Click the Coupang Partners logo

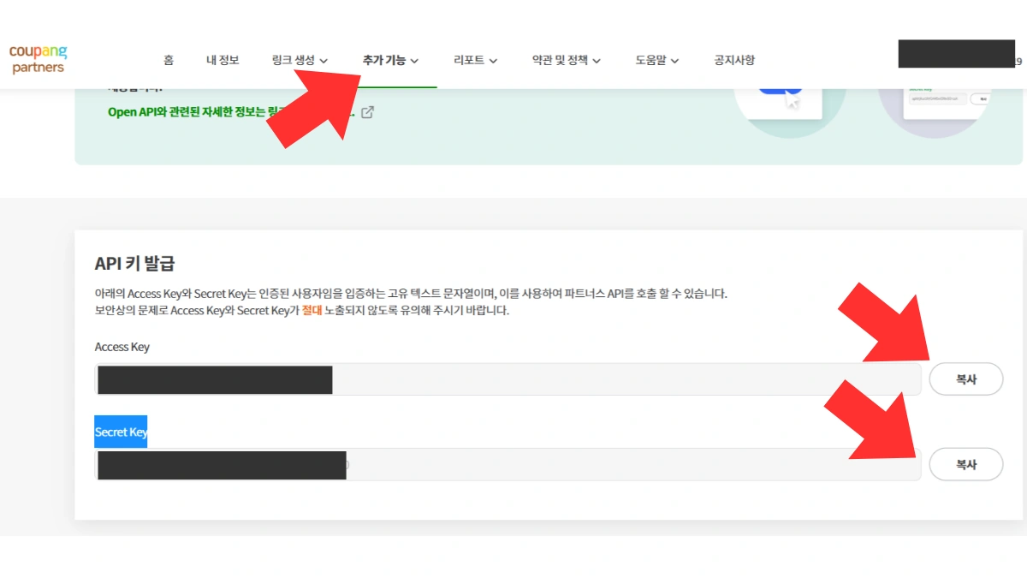coord(38,57)
